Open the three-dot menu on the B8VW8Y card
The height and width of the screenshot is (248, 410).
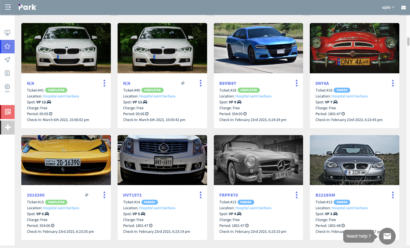point(297,83)
